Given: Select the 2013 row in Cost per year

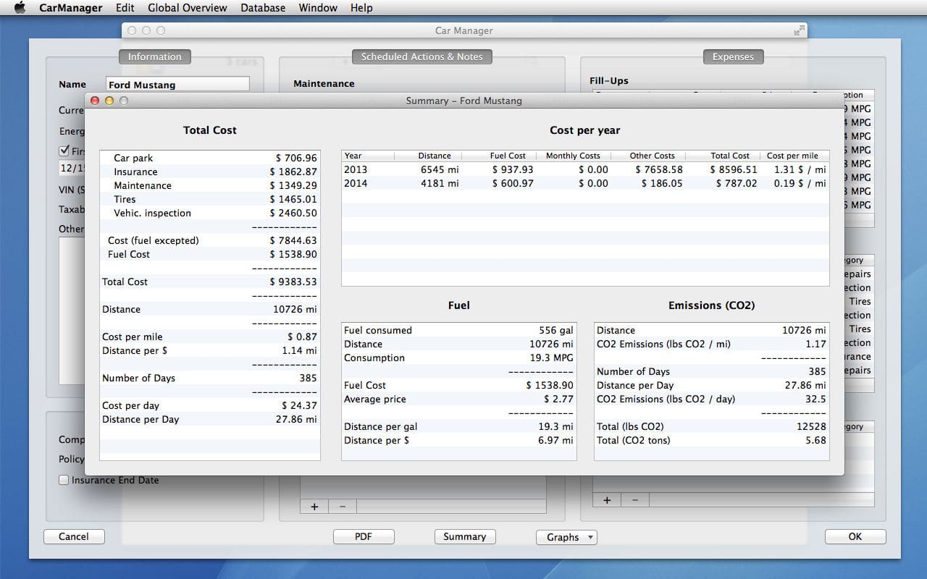Looking at the screenshot, I should click(585, 169).
